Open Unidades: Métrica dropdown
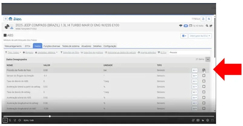The width and height of the screenshot is (243, 126). pos(46,52)
